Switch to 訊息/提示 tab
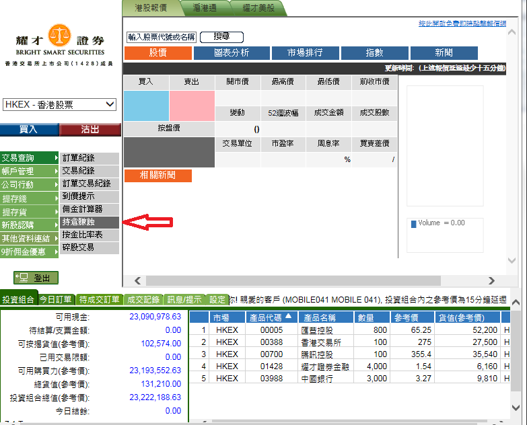Screen dimensions: 527x425 pos(184,299)
